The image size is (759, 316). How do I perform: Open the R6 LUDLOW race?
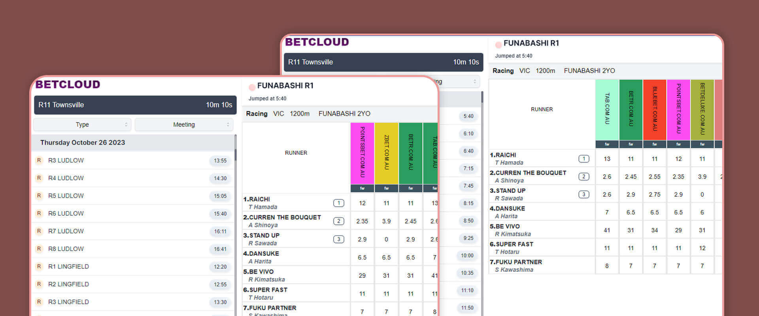pyautogui.click(x=133, y=213)
